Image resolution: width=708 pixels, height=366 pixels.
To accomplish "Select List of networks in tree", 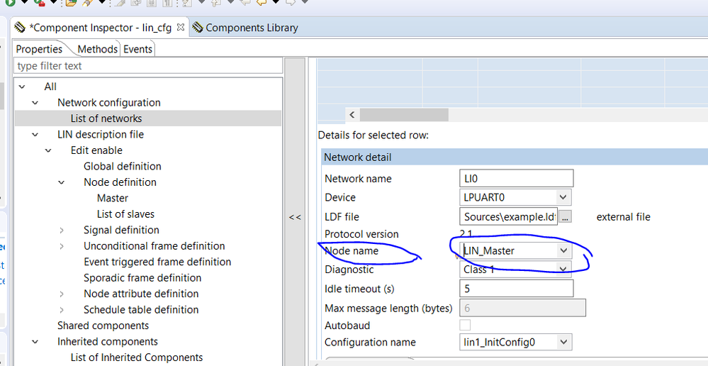I will click(x=106, y=118).
